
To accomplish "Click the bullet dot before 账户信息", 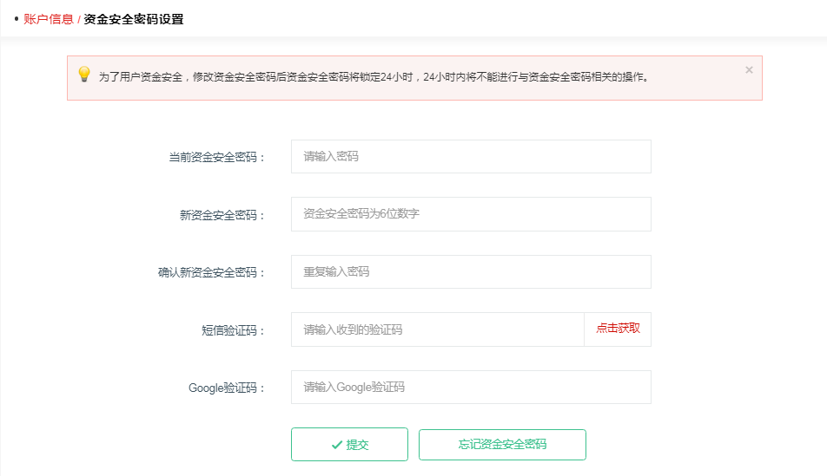I will (17, 18).
